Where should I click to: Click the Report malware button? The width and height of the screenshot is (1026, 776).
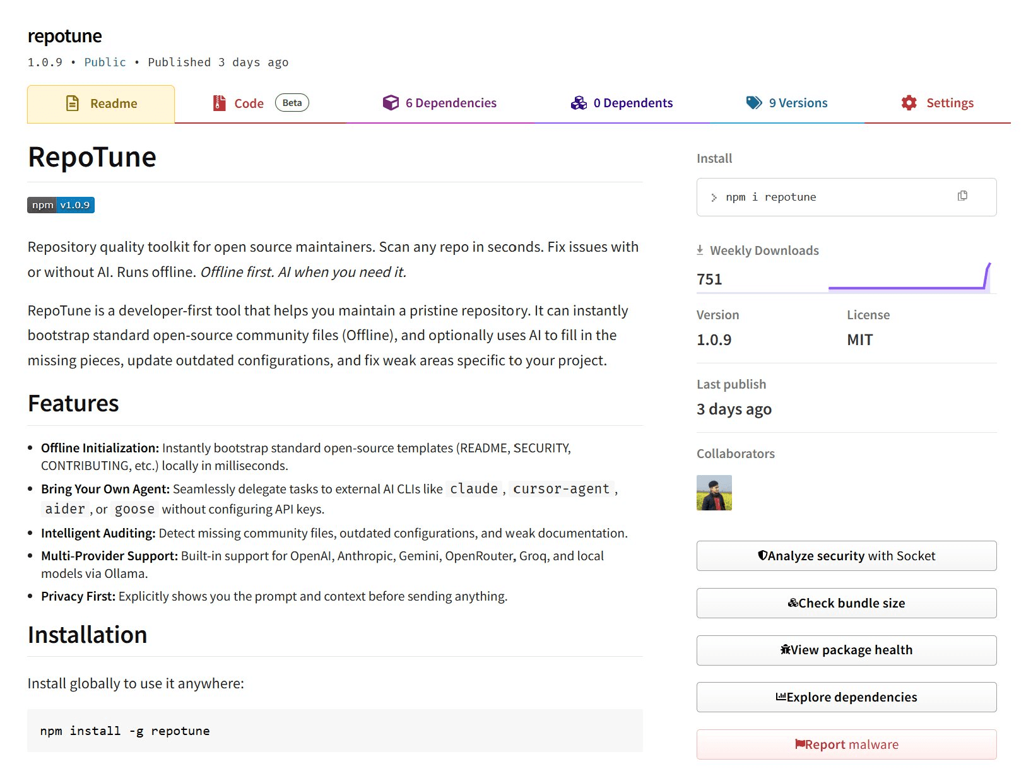[x=846, y=744]
